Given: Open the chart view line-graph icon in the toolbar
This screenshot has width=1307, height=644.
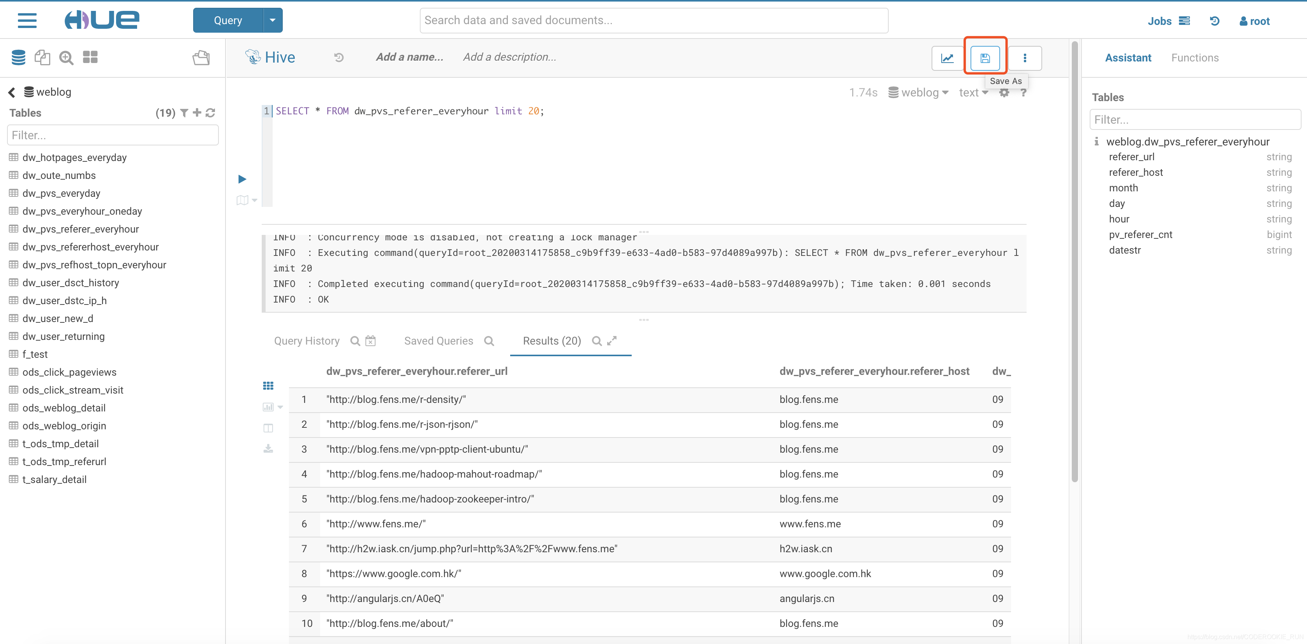Looking at the screenshot, I should coord(947,58).
